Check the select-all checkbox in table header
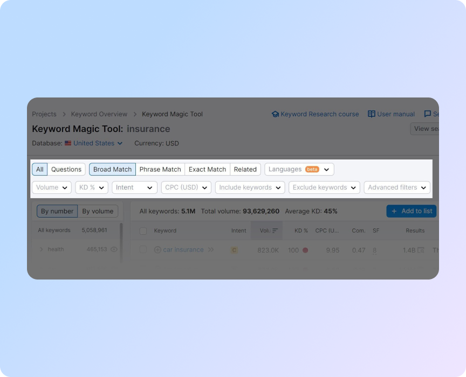The width and height of the screenshot is (466, 377). coord(143,231)
